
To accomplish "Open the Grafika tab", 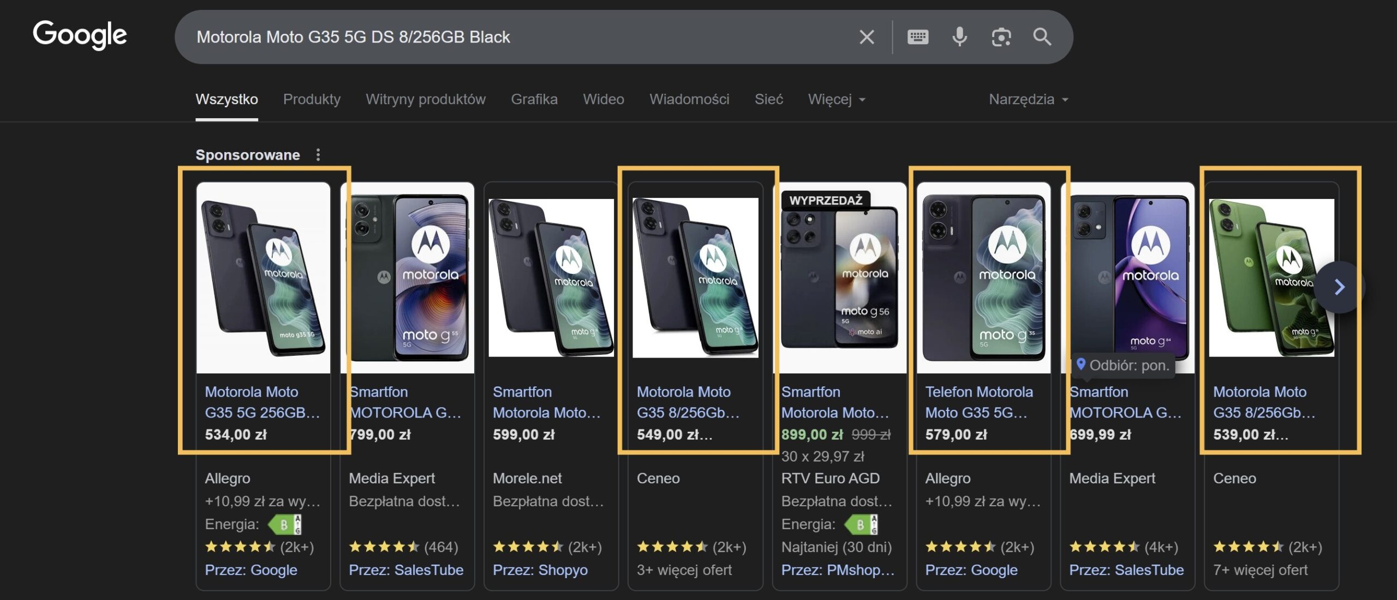I will coord(534,99).
